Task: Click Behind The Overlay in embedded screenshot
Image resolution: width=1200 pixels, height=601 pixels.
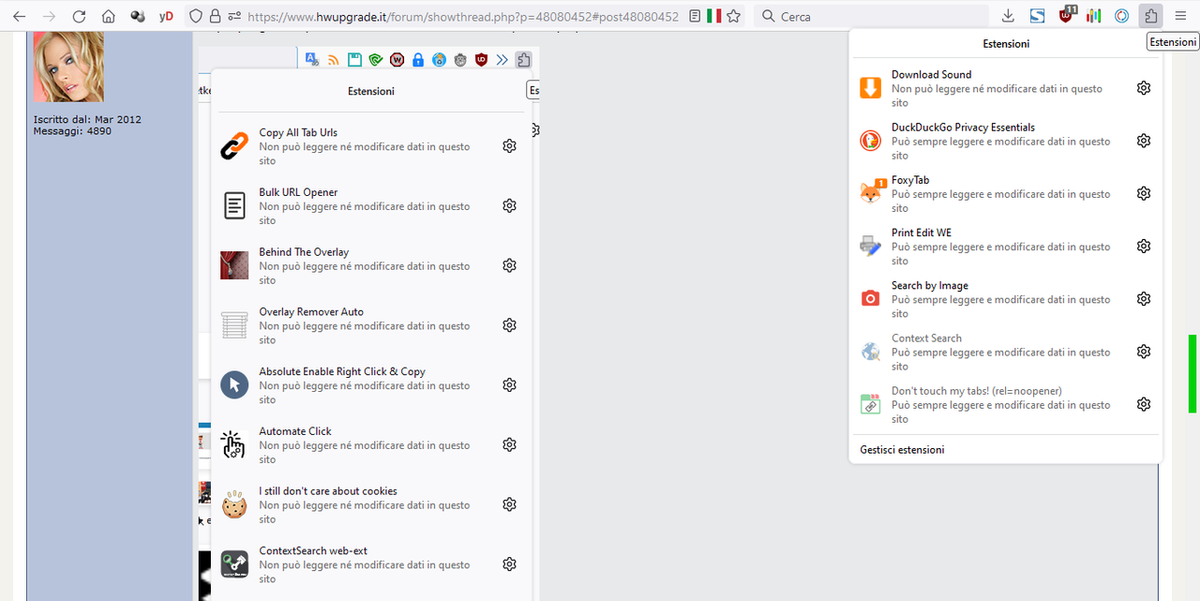Action: point(365,265)
